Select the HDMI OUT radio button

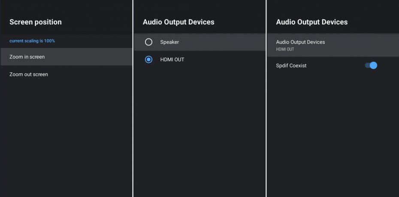[x=148, y=60]
